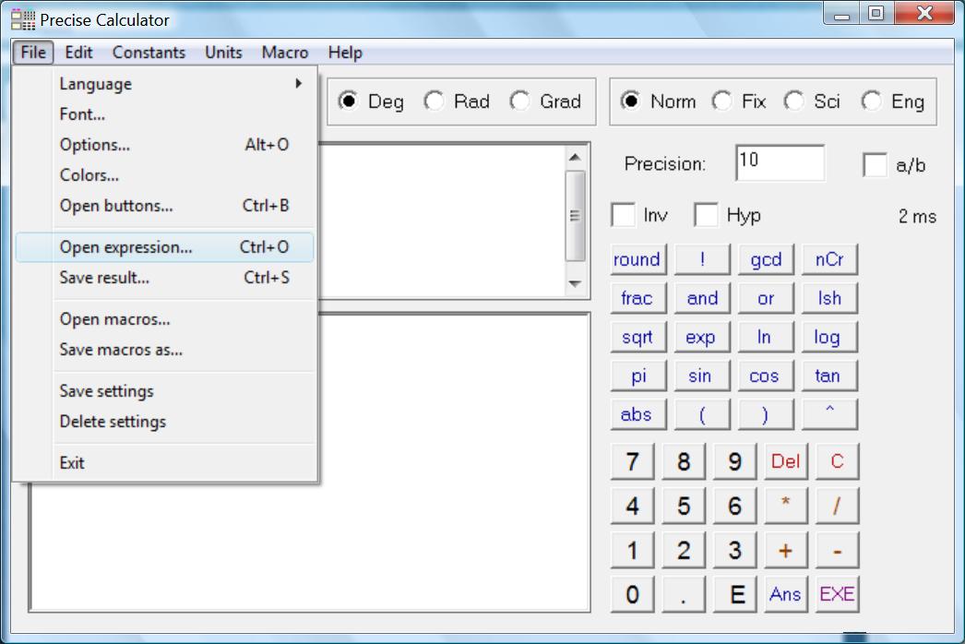Click the power (^) operator button
The width and height of the screenshot is (965, 644).
(x=828, y=415)
